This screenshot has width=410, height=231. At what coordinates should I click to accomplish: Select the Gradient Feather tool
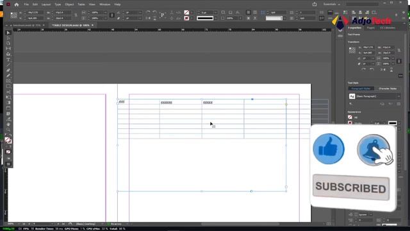(8, 108)
